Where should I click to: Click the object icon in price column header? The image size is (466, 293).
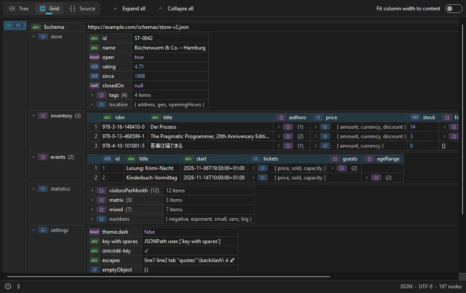point(318,117)
